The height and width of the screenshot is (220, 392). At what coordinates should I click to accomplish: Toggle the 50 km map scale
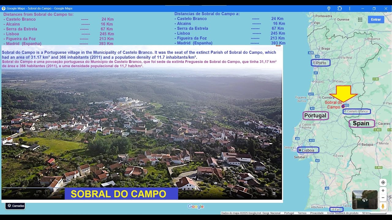[x=374, y=213]
